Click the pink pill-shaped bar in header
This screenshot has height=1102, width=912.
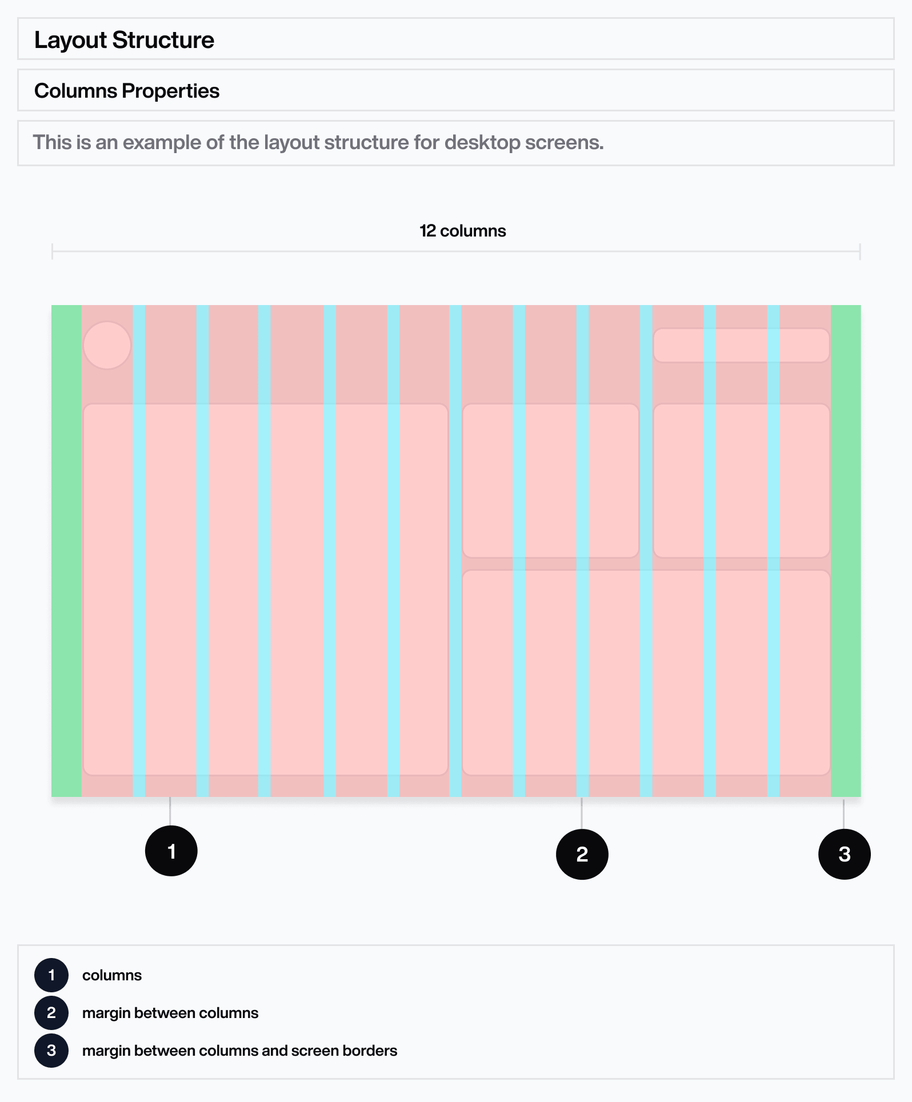tap(741, 345)
